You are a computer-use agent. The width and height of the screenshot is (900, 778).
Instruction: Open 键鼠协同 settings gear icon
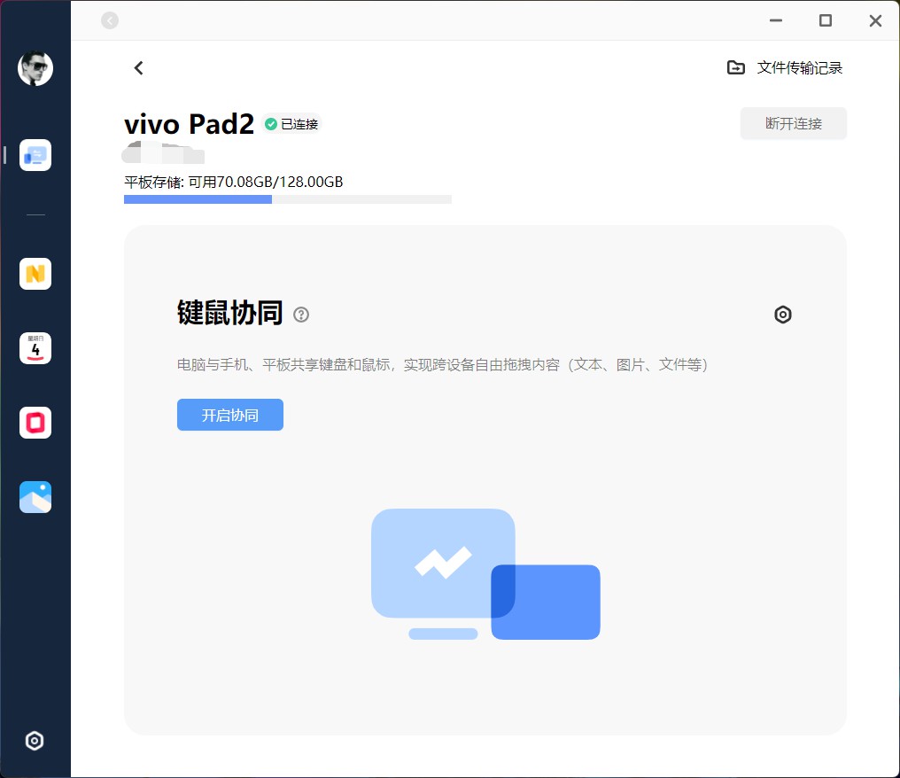pyautogui.click(x=783, y=315)
